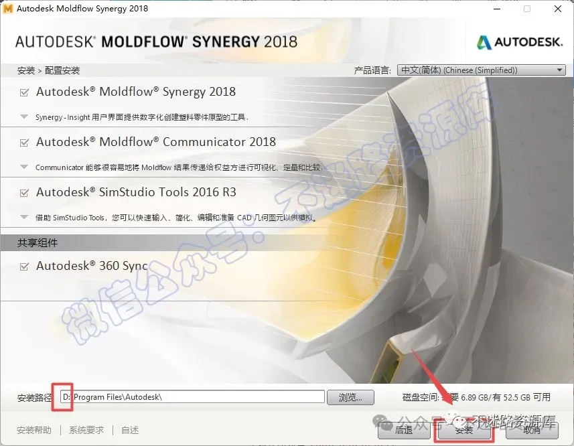Click the Autodesk logo at top right

(520, 42)
